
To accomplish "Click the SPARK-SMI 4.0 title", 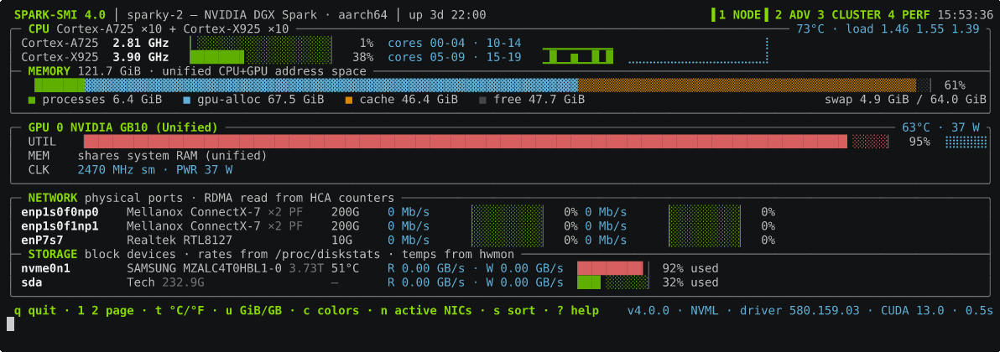I will point(60,15).
